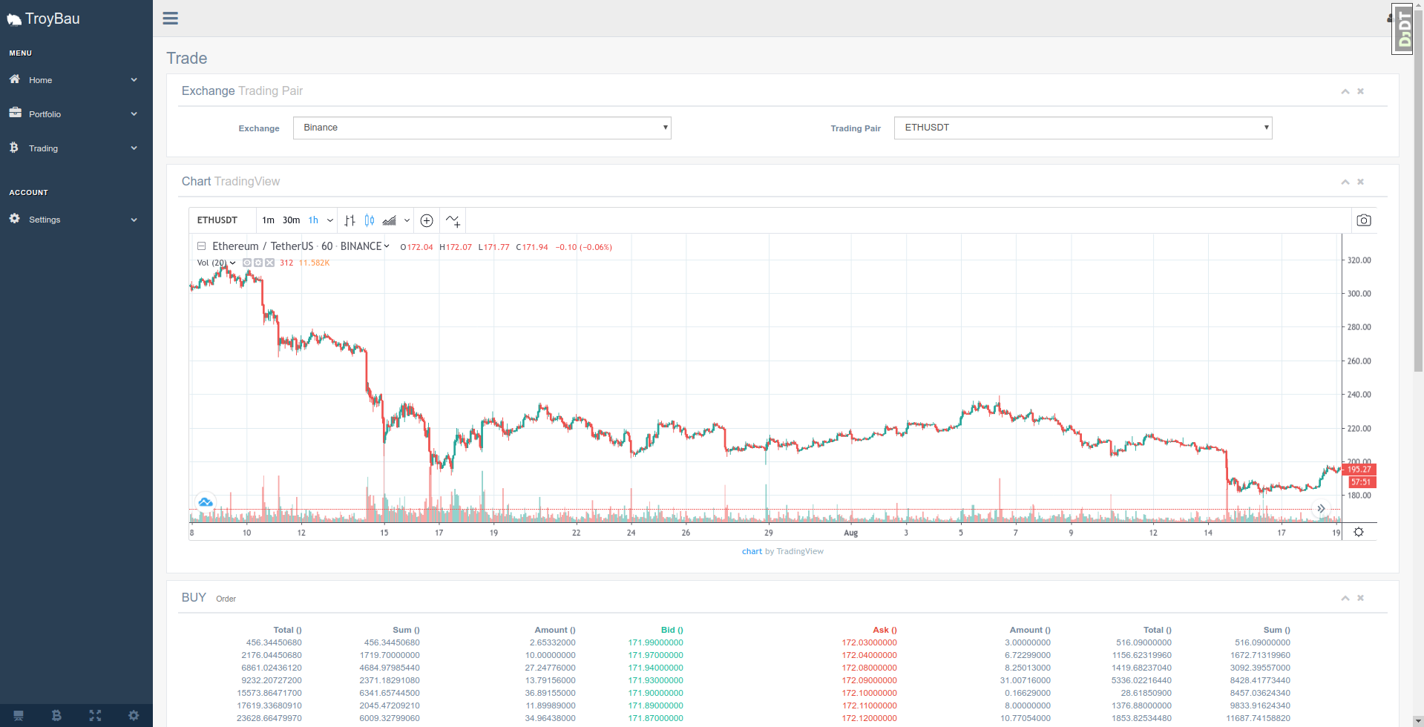The height and width of the screenshot is (727, 1424).
Task: Click Compare or Add Symbol plus icon
Action: click(427, 220)
